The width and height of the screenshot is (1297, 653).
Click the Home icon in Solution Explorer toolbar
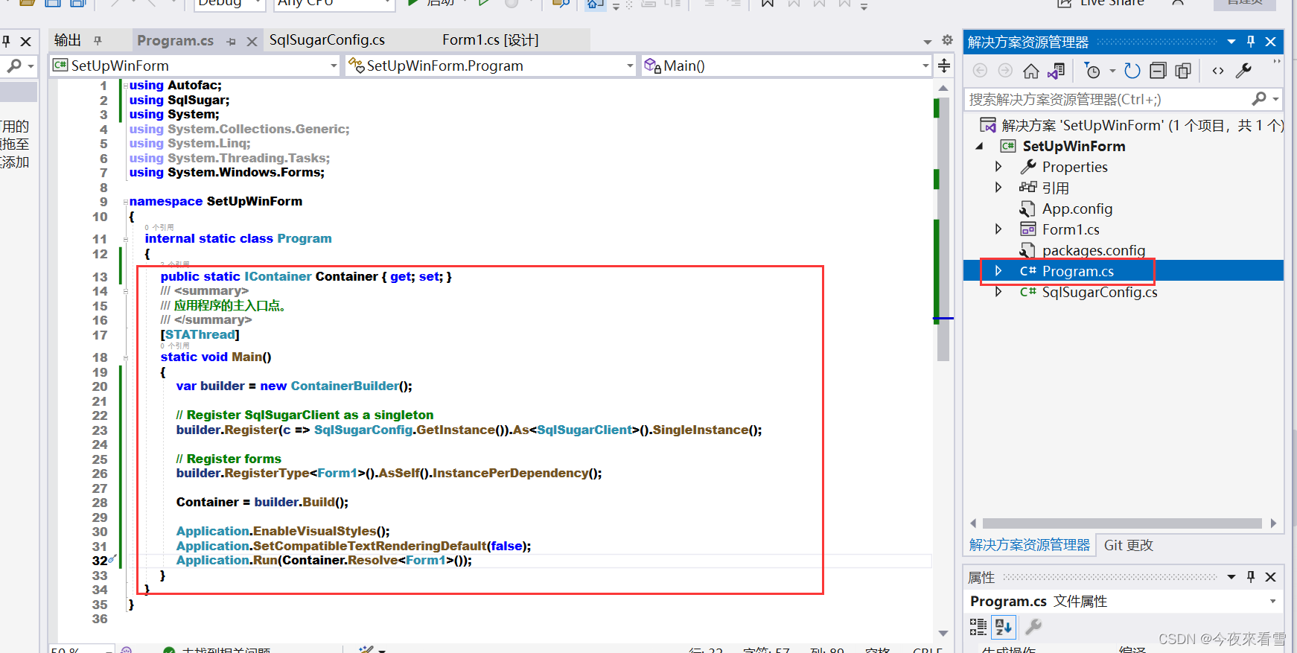click(x=1030, y=71)
